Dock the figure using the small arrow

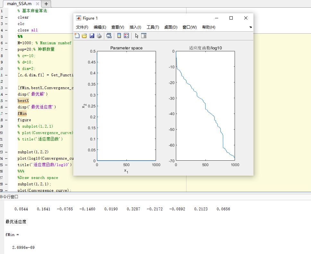pyautogui.click(x=250, y=27)
